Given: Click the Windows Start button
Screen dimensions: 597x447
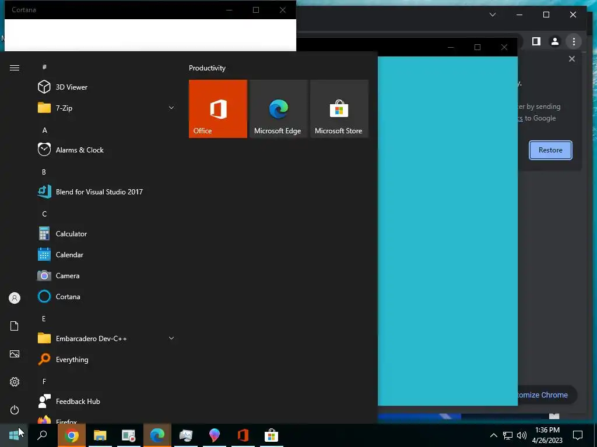Looking at the screenshot, I should [x=14, y=435].
